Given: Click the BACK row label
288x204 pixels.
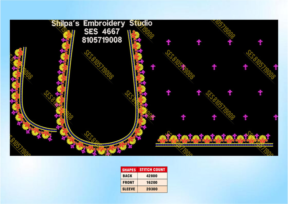Looking at the screenshot, I should [127, 176].
